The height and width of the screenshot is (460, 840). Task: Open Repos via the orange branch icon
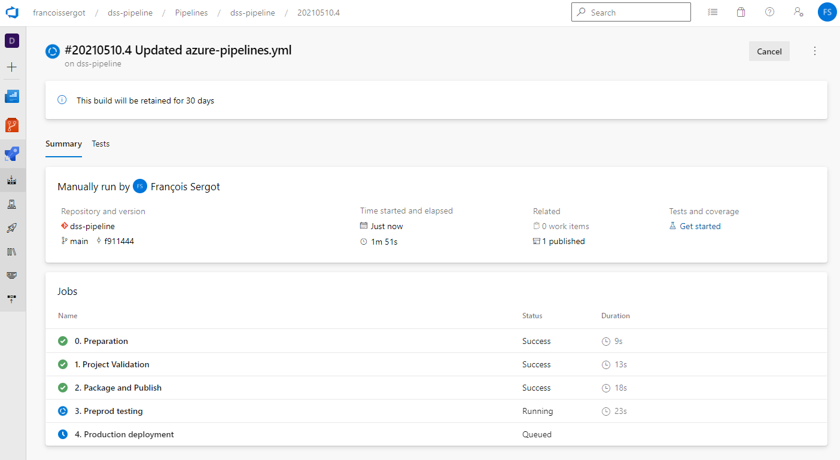tap(12, 125)
